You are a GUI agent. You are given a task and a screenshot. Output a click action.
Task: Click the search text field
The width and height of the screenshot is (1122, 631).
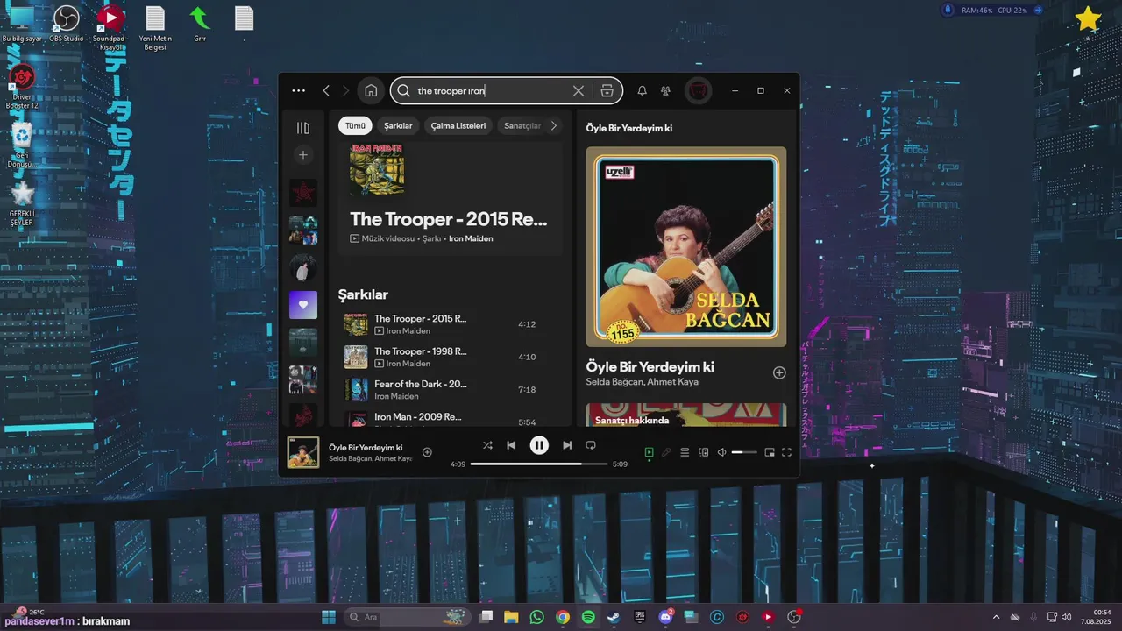pyautogui.click(x=491, y=90)
